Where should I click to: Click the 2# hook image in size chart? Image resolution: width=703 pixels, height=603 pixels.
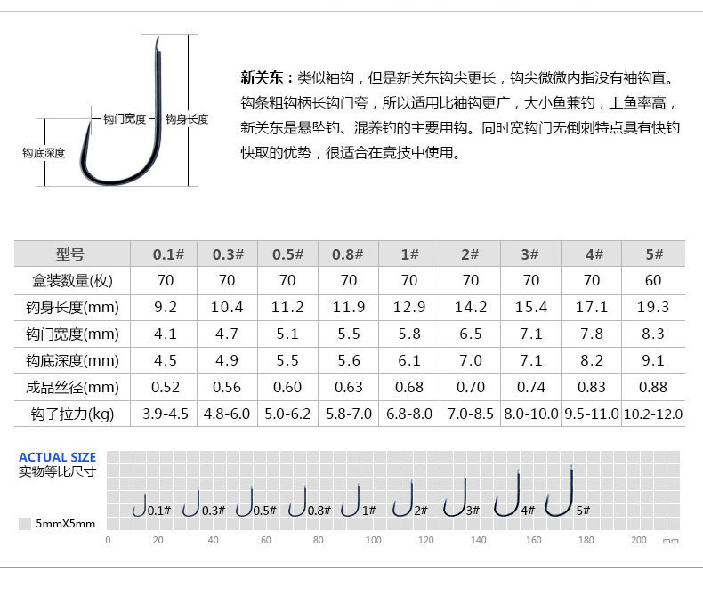403,499
